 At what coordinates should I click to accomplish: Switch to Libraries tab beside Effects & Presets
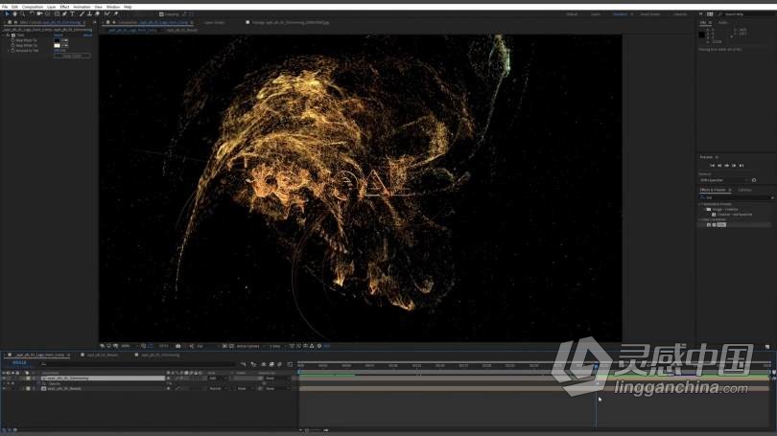744,190
